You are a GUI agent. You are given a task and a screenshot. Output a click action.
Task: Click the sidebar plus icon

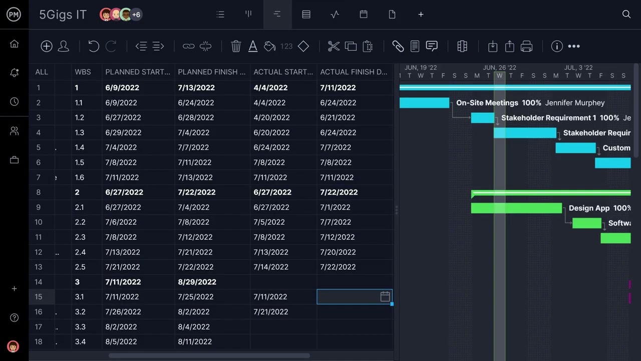click(14, 289)
